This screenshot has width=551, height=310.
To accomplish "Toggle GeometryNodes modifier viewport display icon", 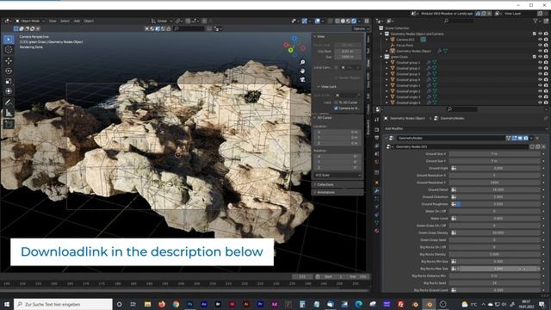I will (x=520, y=138).
